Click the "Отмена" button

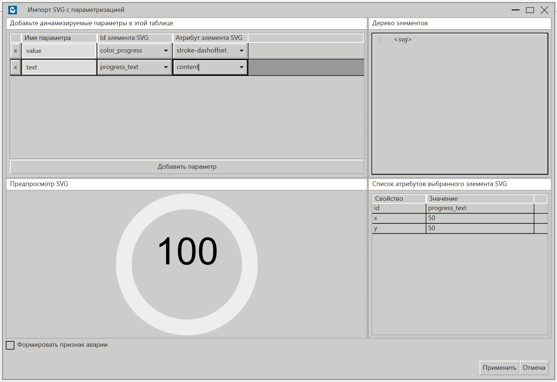pos(534,368)
